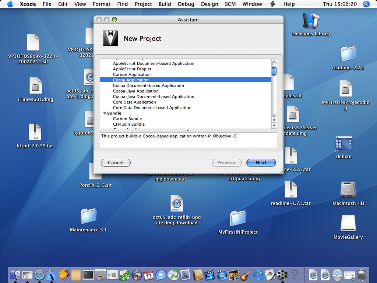
Task: Open Terminal from the Dock
Action: [88, 274]
